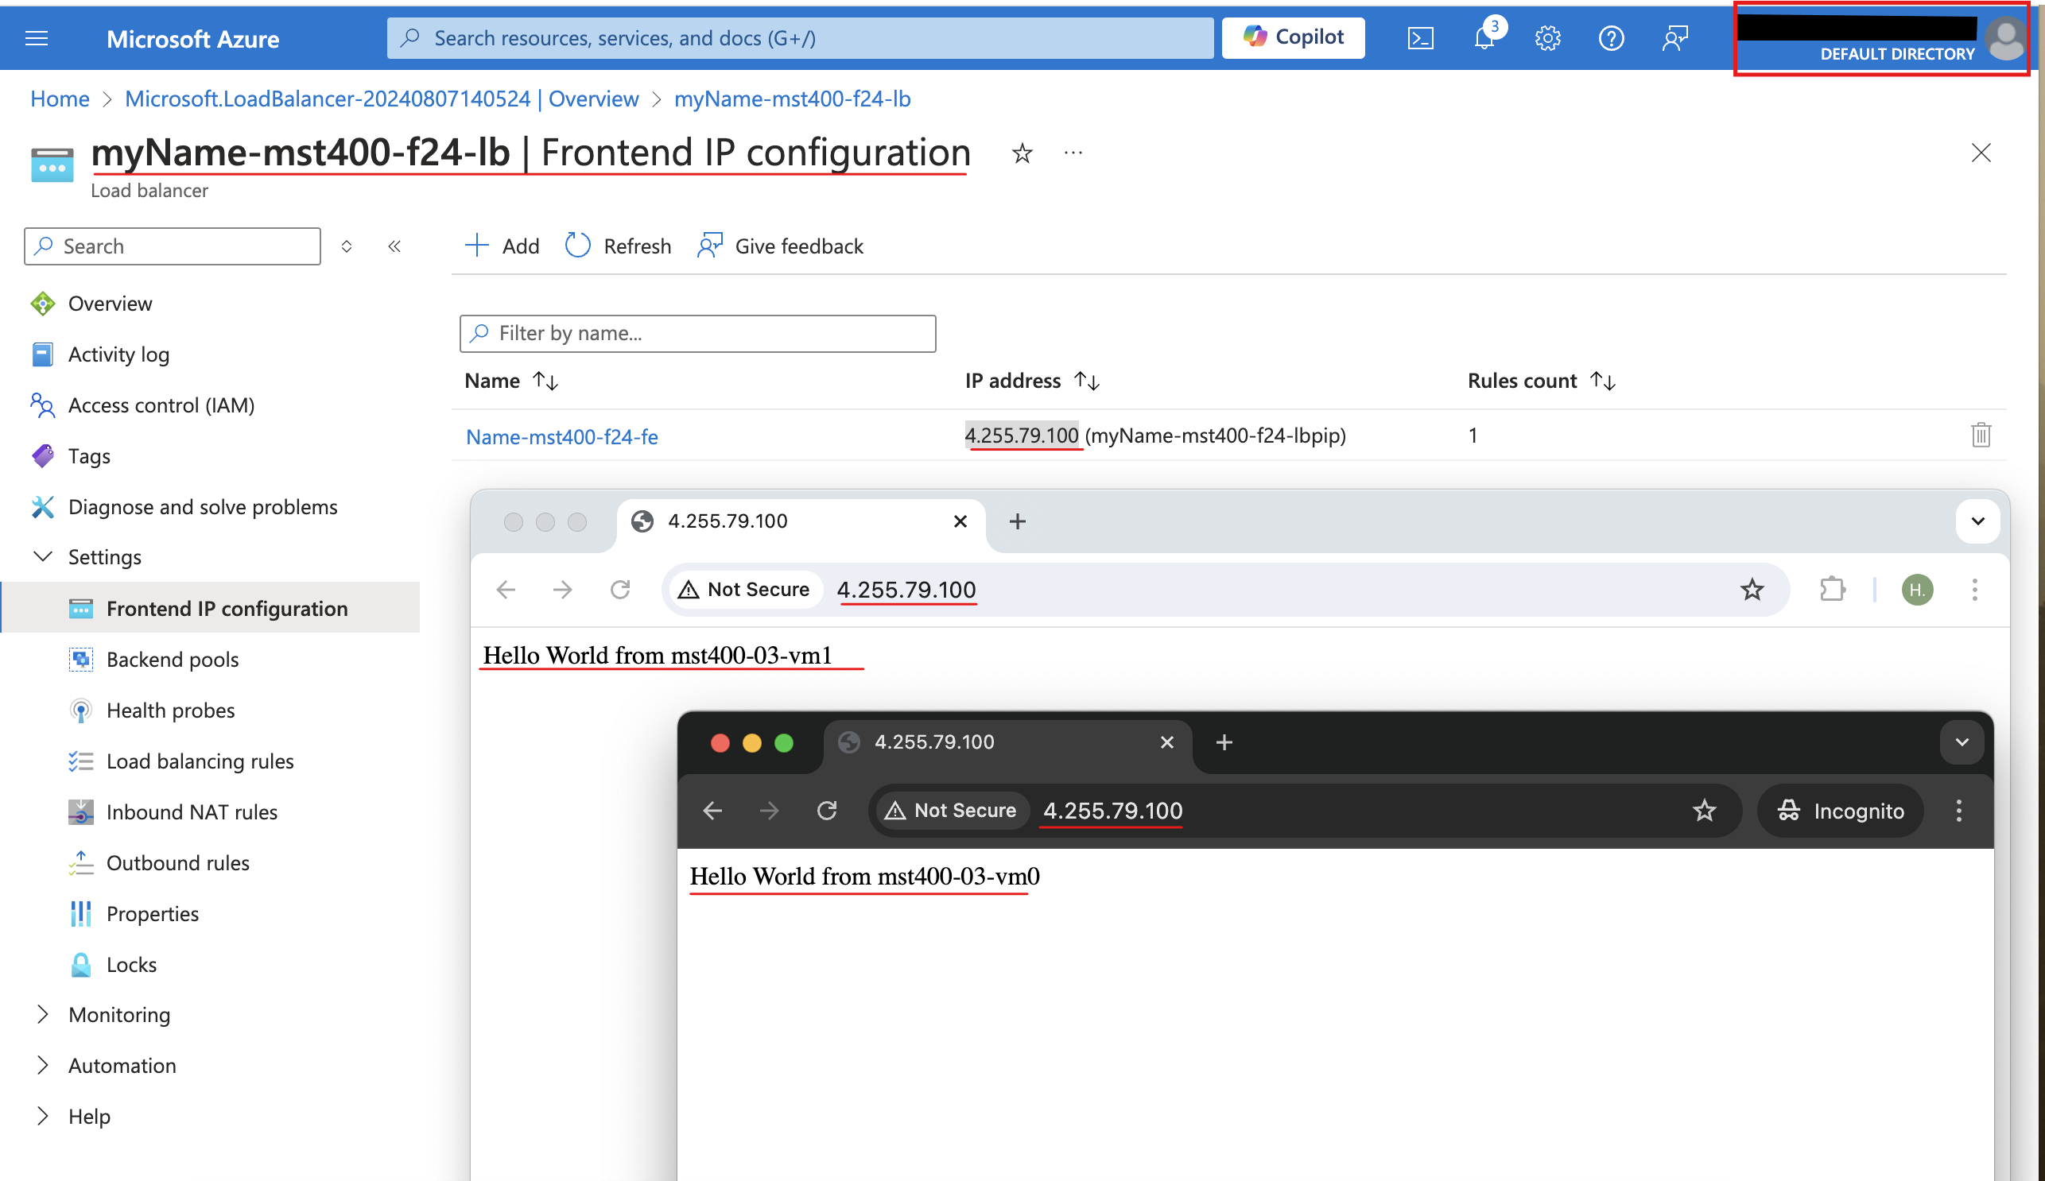The height and width of the screenshot is (1181, 2045).
Task: Open the Azure portal hamburger menu
Action: pyautogui.click(x=37, y=38)
